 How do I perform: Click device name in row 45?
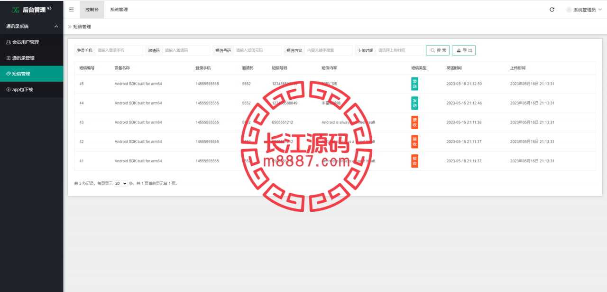click(x=138, y=84)
